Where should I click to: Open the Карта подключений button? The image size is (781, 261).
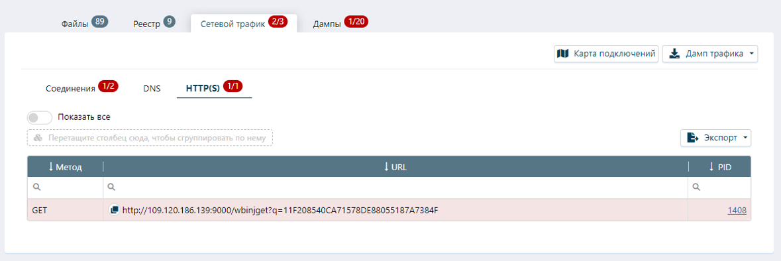click(607, 54)
